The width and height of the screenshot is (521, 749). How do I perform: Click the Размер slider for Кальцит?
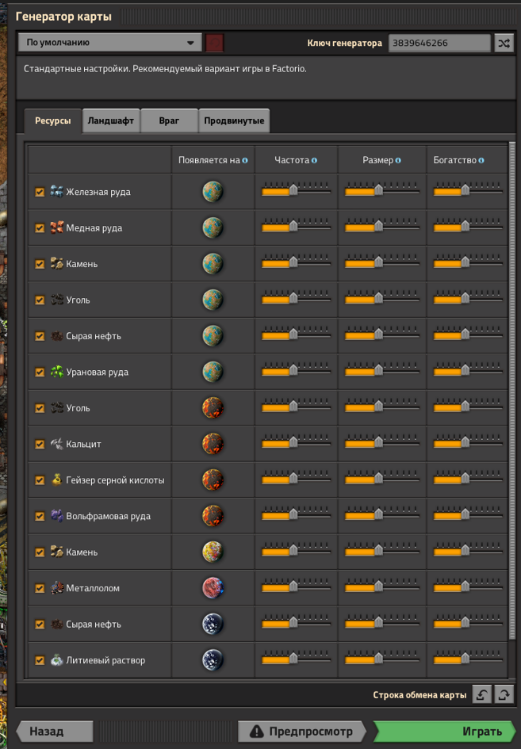382,442
